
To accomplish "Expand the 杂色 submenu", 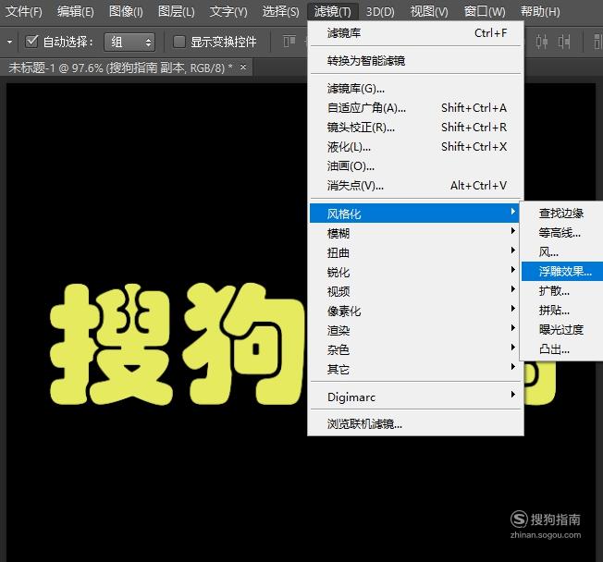I will [415, 349].
